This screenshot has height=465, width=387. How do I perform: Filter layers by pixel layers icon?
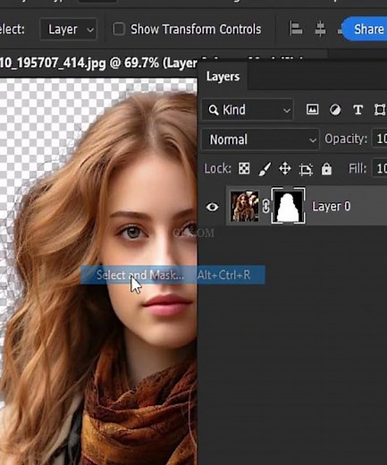[x=312, y=109]
